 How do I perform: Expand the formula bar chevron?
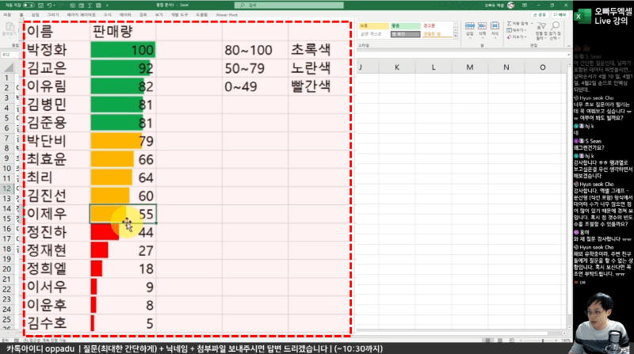pyautogui.click(x=568, y=55)
